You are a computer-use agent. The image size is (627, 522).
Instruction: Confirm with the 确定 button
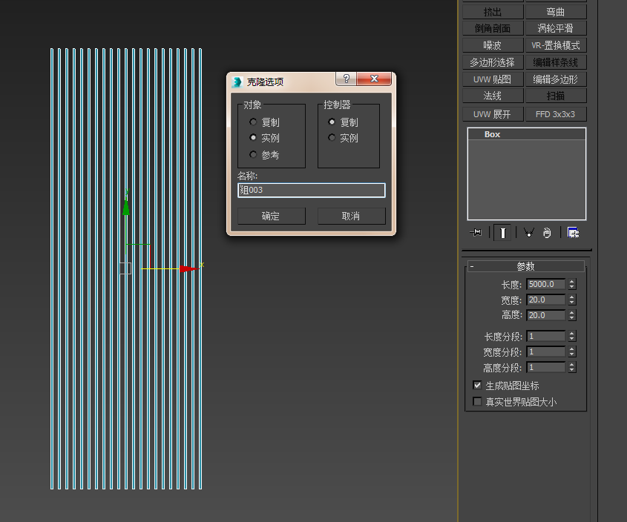pos(271,216)
